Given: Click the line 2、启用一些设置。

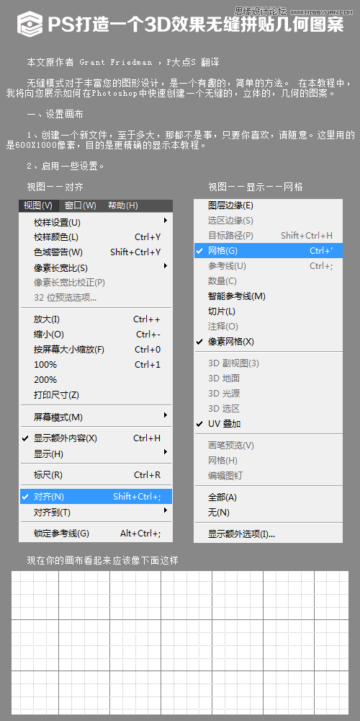Looking at the screenshot, I should tap(66, 166).
